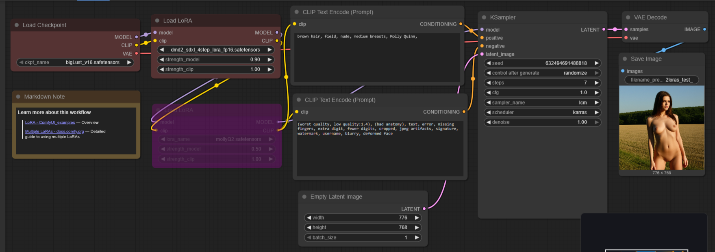Click the CLIP output socket on dmd2 Load LoRA

[277, 41]
